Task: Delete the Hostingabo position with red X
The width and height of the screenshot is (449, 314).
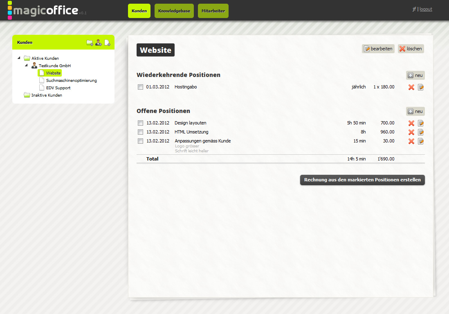Action: coord(411,87)
